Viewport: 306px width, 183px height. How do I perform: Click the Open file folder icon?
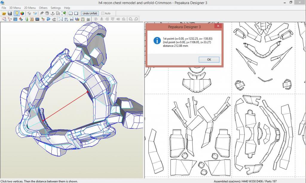pyautogui.click(x=4, y=13)
